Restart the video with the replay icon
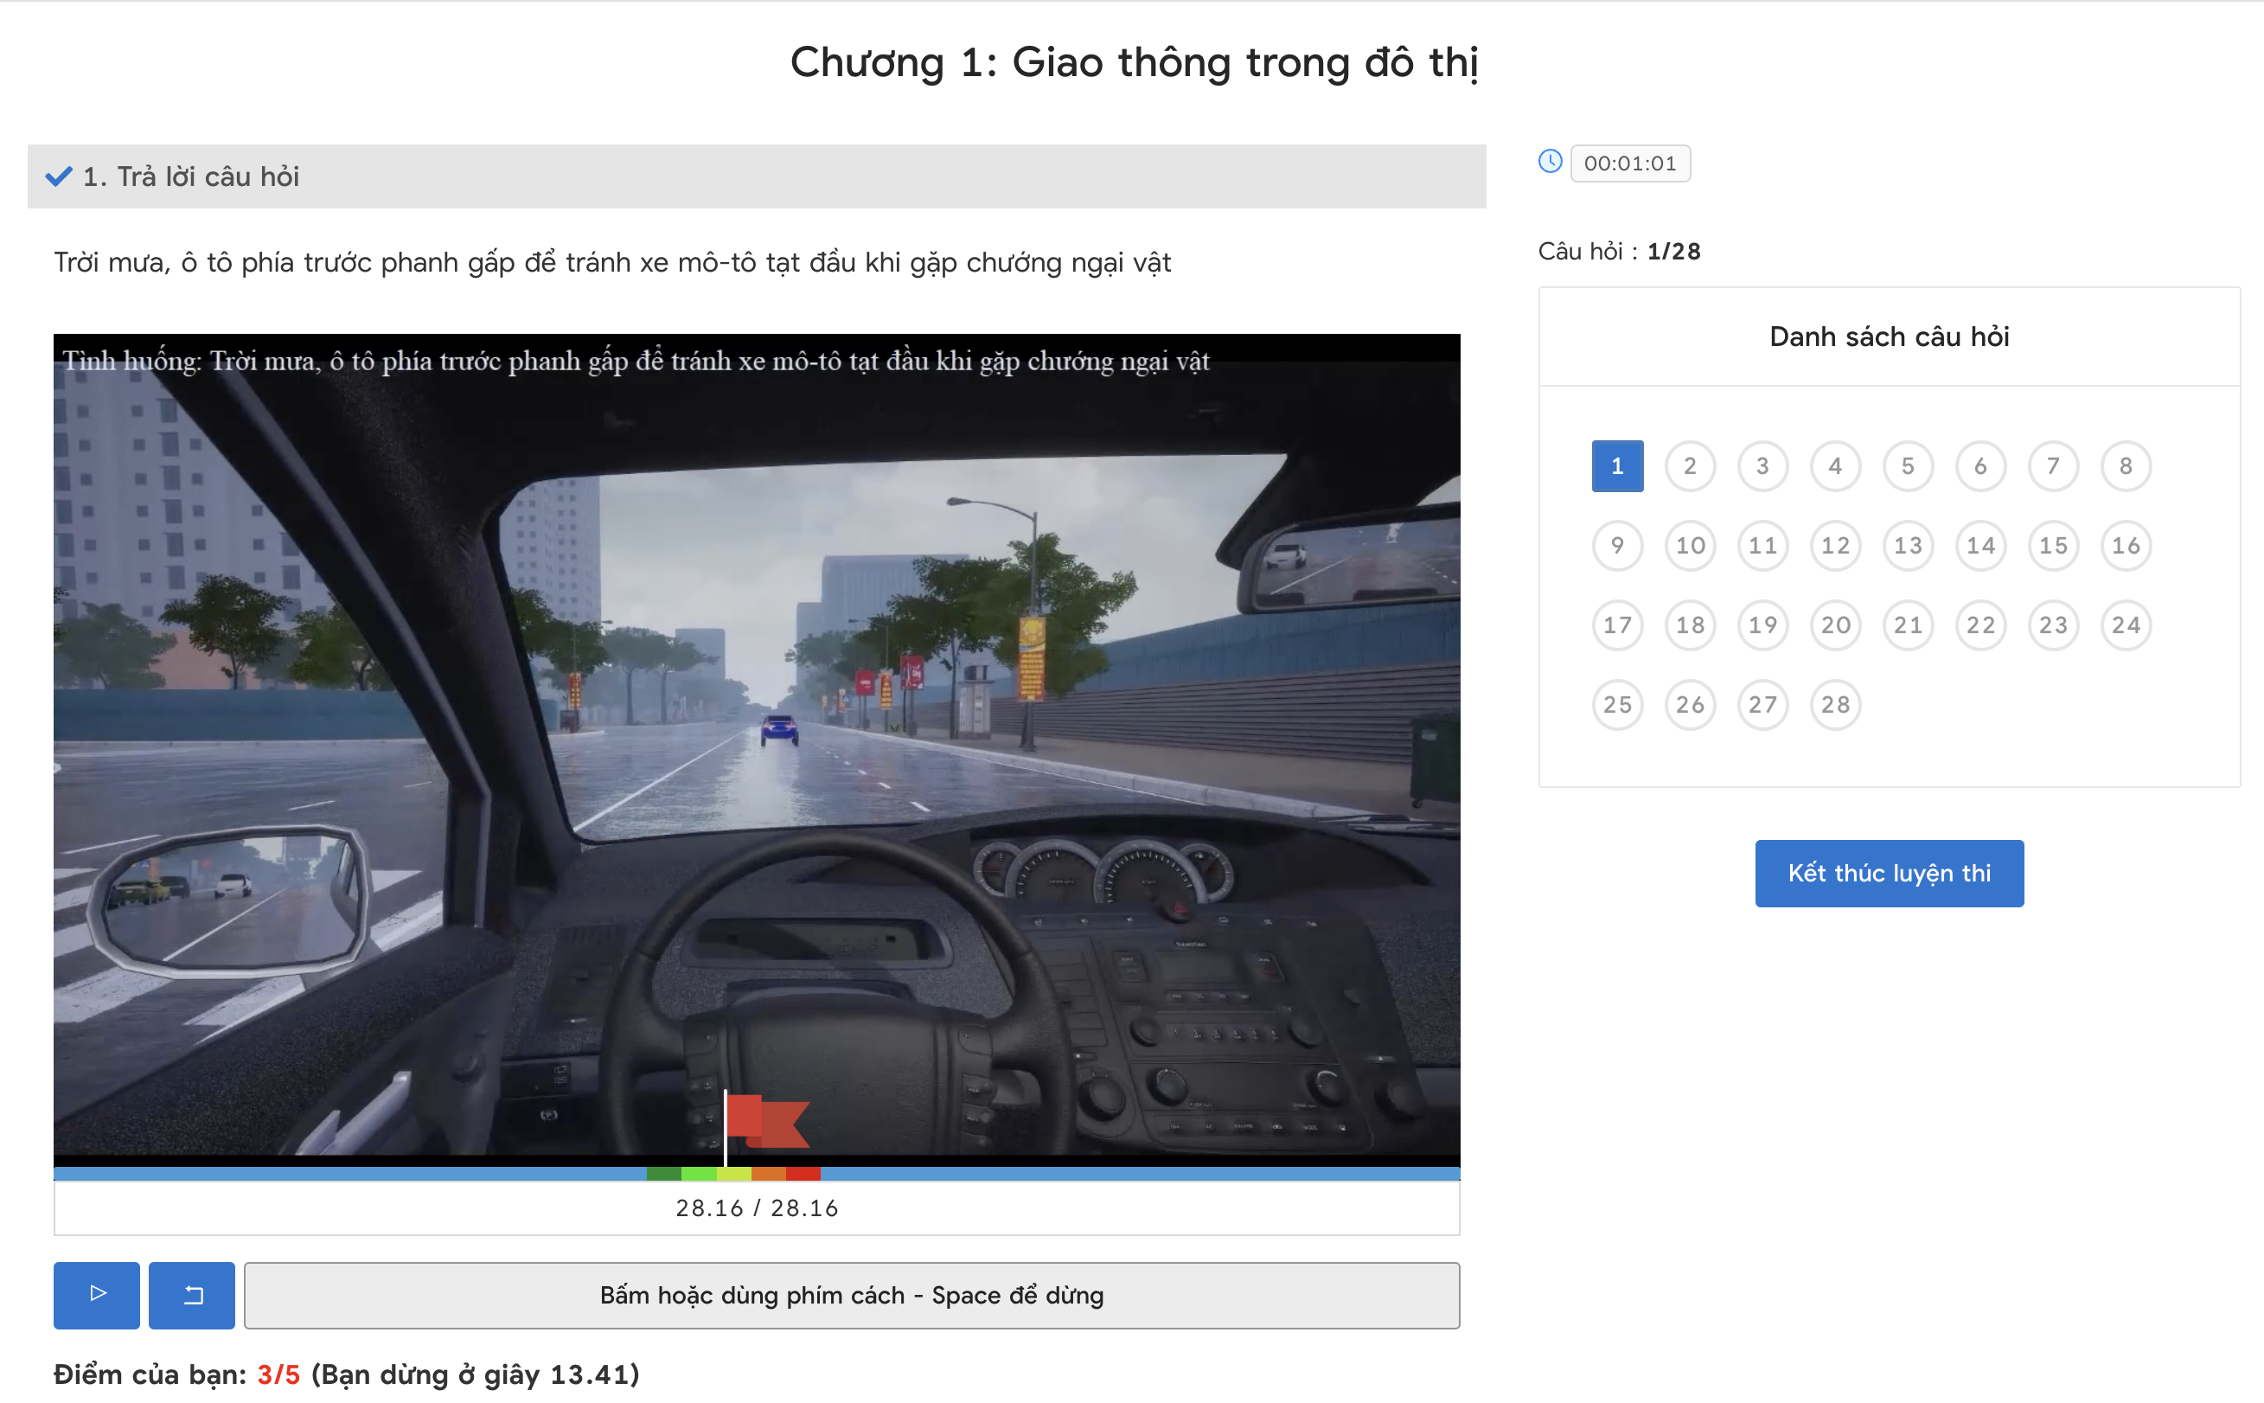The image size is (2264, 1403). point(192,1296)
